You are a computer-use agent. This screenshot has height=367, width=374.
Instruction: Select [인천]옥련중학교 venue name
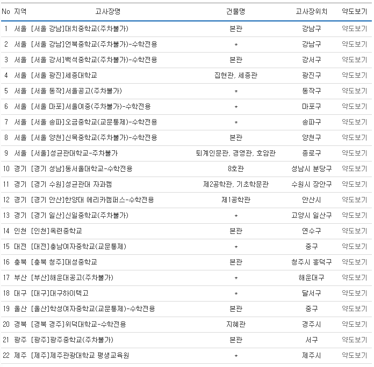(x=56, y=231)
